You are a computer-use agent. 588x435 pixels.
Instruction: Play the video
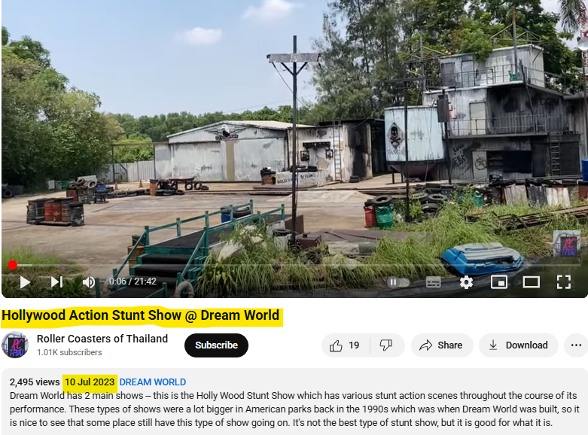click(x=25, y=282)
